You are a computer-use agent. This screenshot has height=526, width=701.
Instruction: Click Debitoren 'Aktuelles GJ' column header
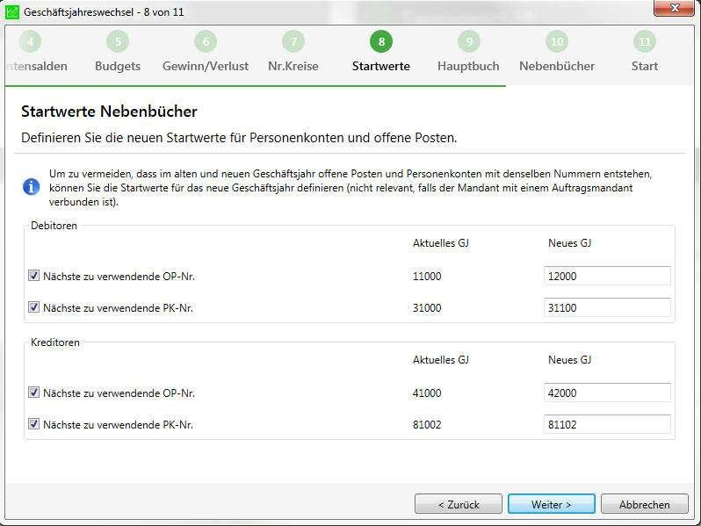[441, 243]
